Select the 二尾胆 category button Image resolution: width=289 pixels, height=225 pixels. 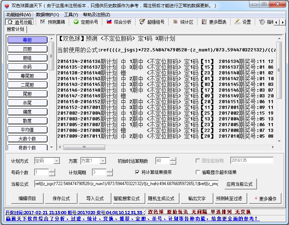[x=27, y=85]
